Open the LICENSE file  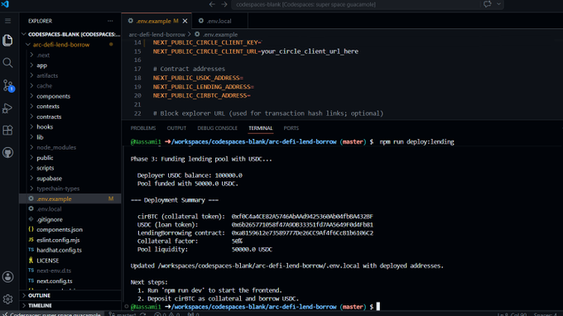pos(70,261)
